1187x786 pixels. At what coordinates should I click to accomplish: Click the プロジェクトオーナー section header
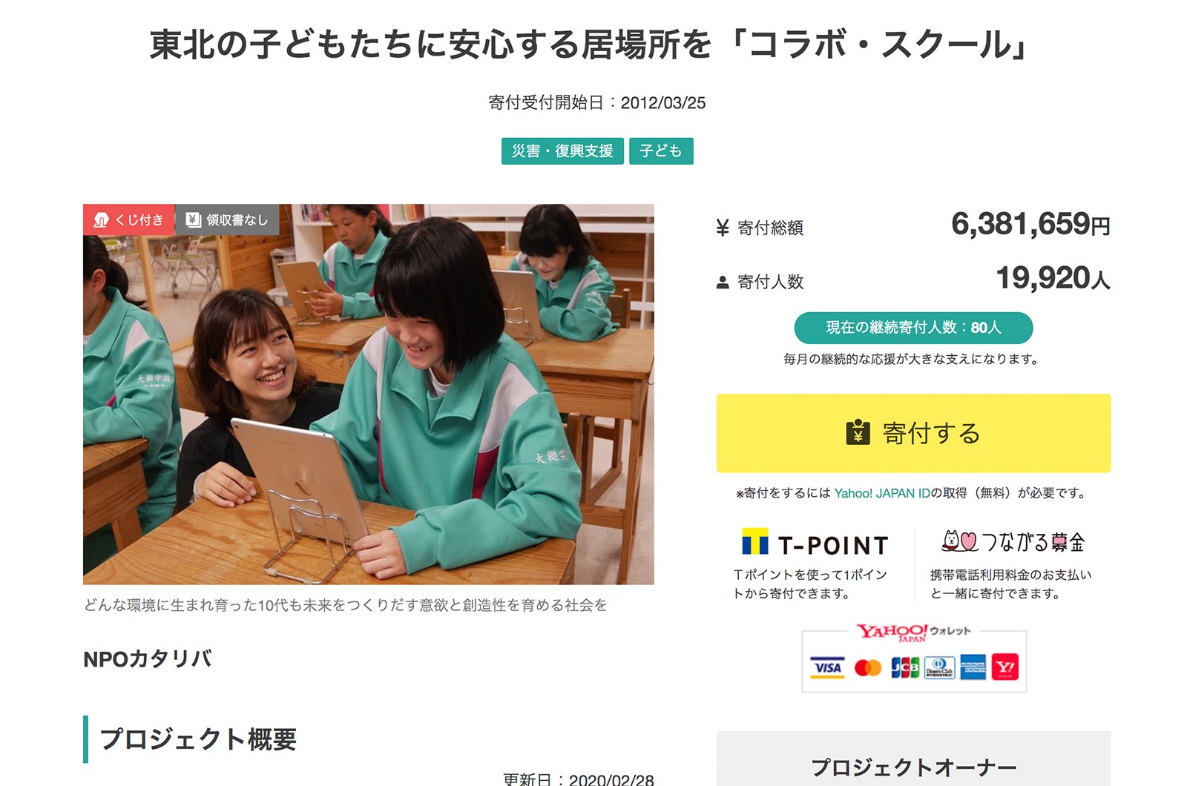coord(913,767)
